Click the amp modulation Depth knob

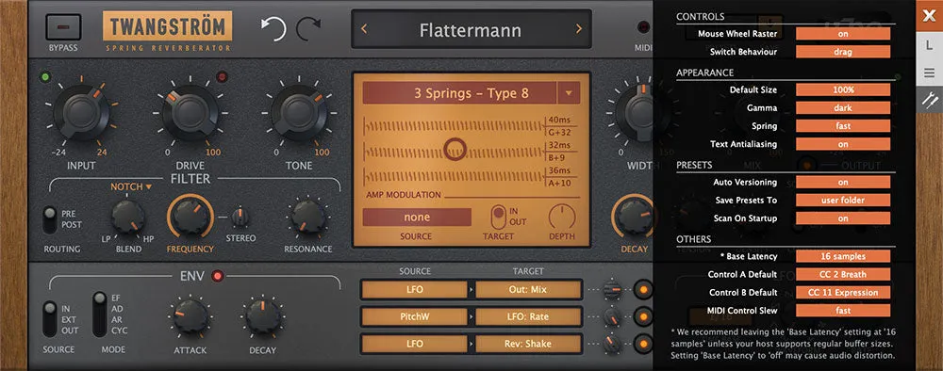[x=562, y=218]
